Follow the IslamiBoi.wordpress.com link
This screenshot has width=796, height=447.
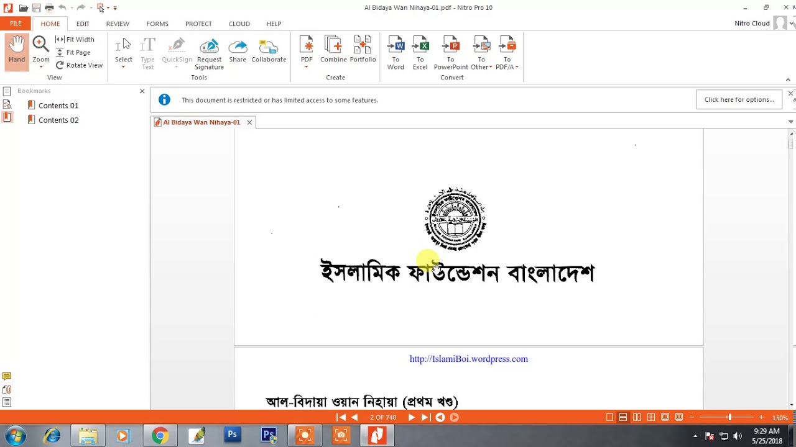click(469, 359)
